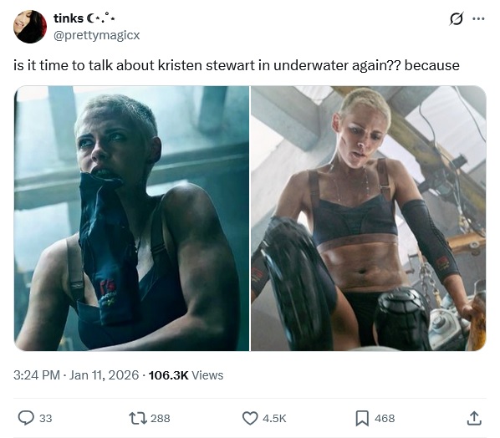Click the 4.5K likes count
The height and width of the screenshot is (438, 500).
pos(274,418)
